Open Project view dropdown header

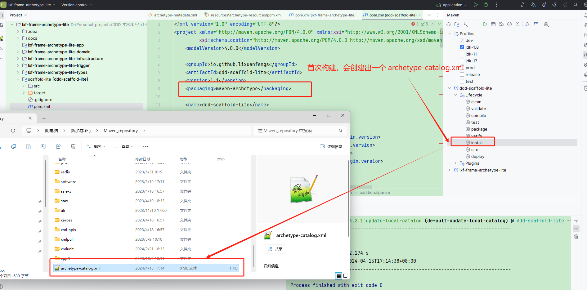(18, 15)
